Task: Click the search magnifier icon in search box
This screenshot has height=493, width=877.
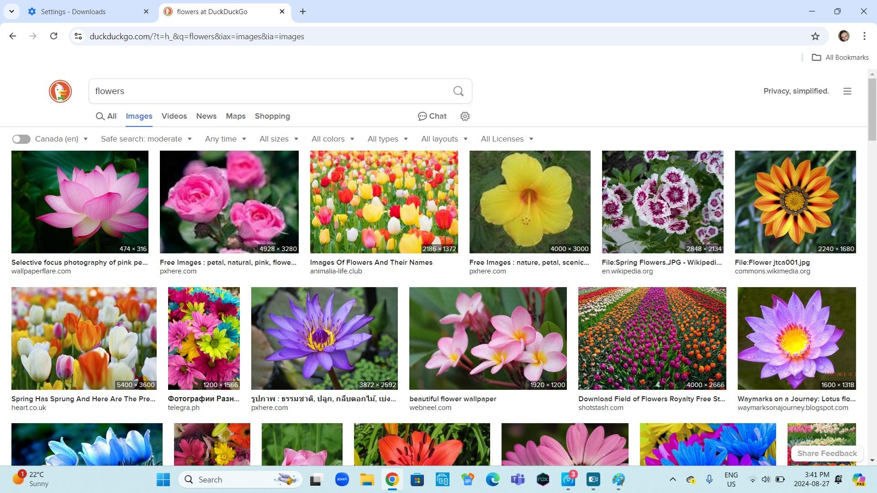Action: 458,91
